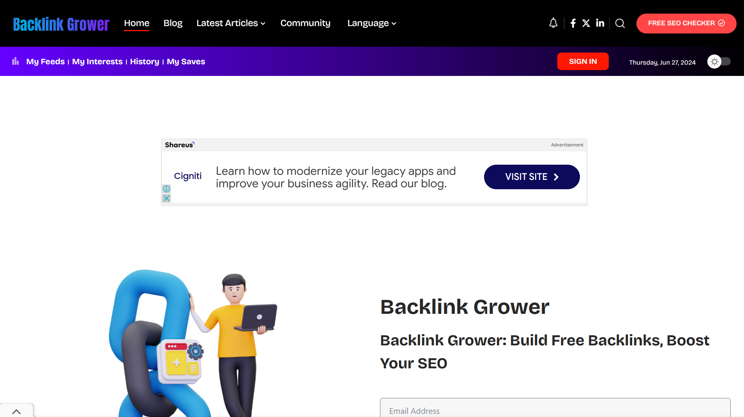Click the FREE SEO CHECKER button

(x=686, y=23)
